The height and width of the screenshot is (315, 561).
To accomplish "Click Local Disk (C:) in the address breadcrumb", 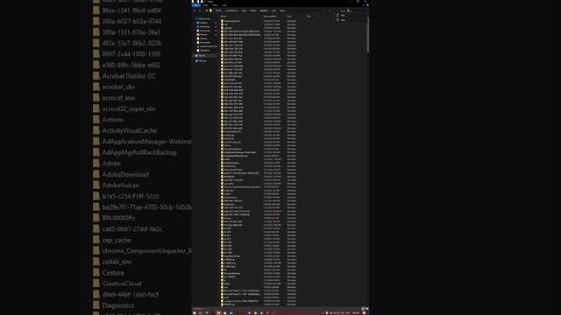I will [x=231, y=10].
